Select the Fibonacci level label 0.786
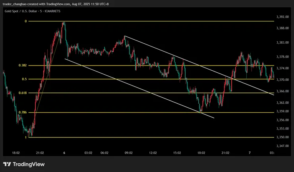This screenshot has width=294, height=172. (x=23, y=112)
